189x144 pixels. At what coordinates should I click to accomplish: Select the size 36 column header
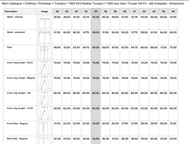pos(105,11)
